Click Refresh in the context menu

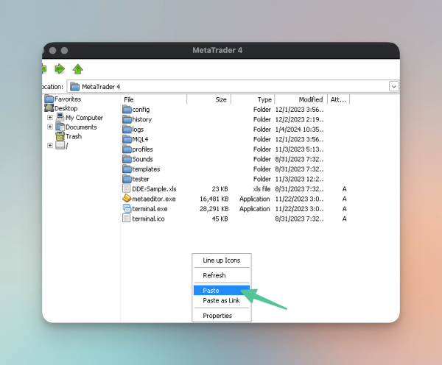[214, 275]
